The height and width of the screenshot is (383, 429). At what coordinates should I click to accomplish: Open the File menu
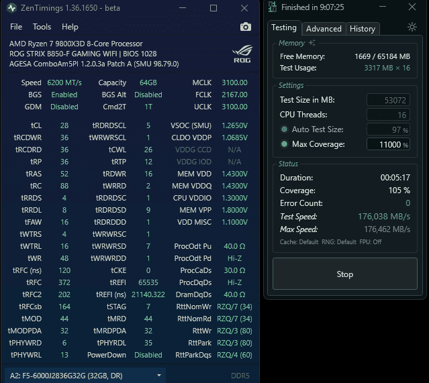coord(16,27)
